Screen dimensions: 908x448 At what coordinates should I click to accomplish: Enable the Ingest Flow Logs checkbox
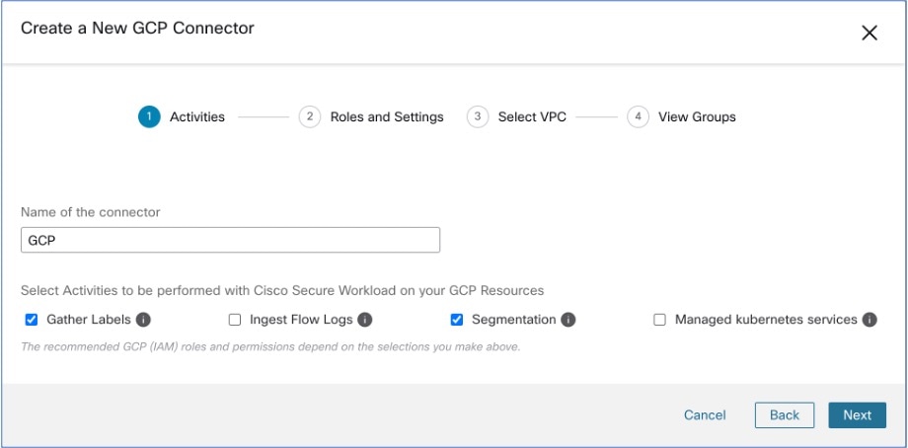point(235,320)
